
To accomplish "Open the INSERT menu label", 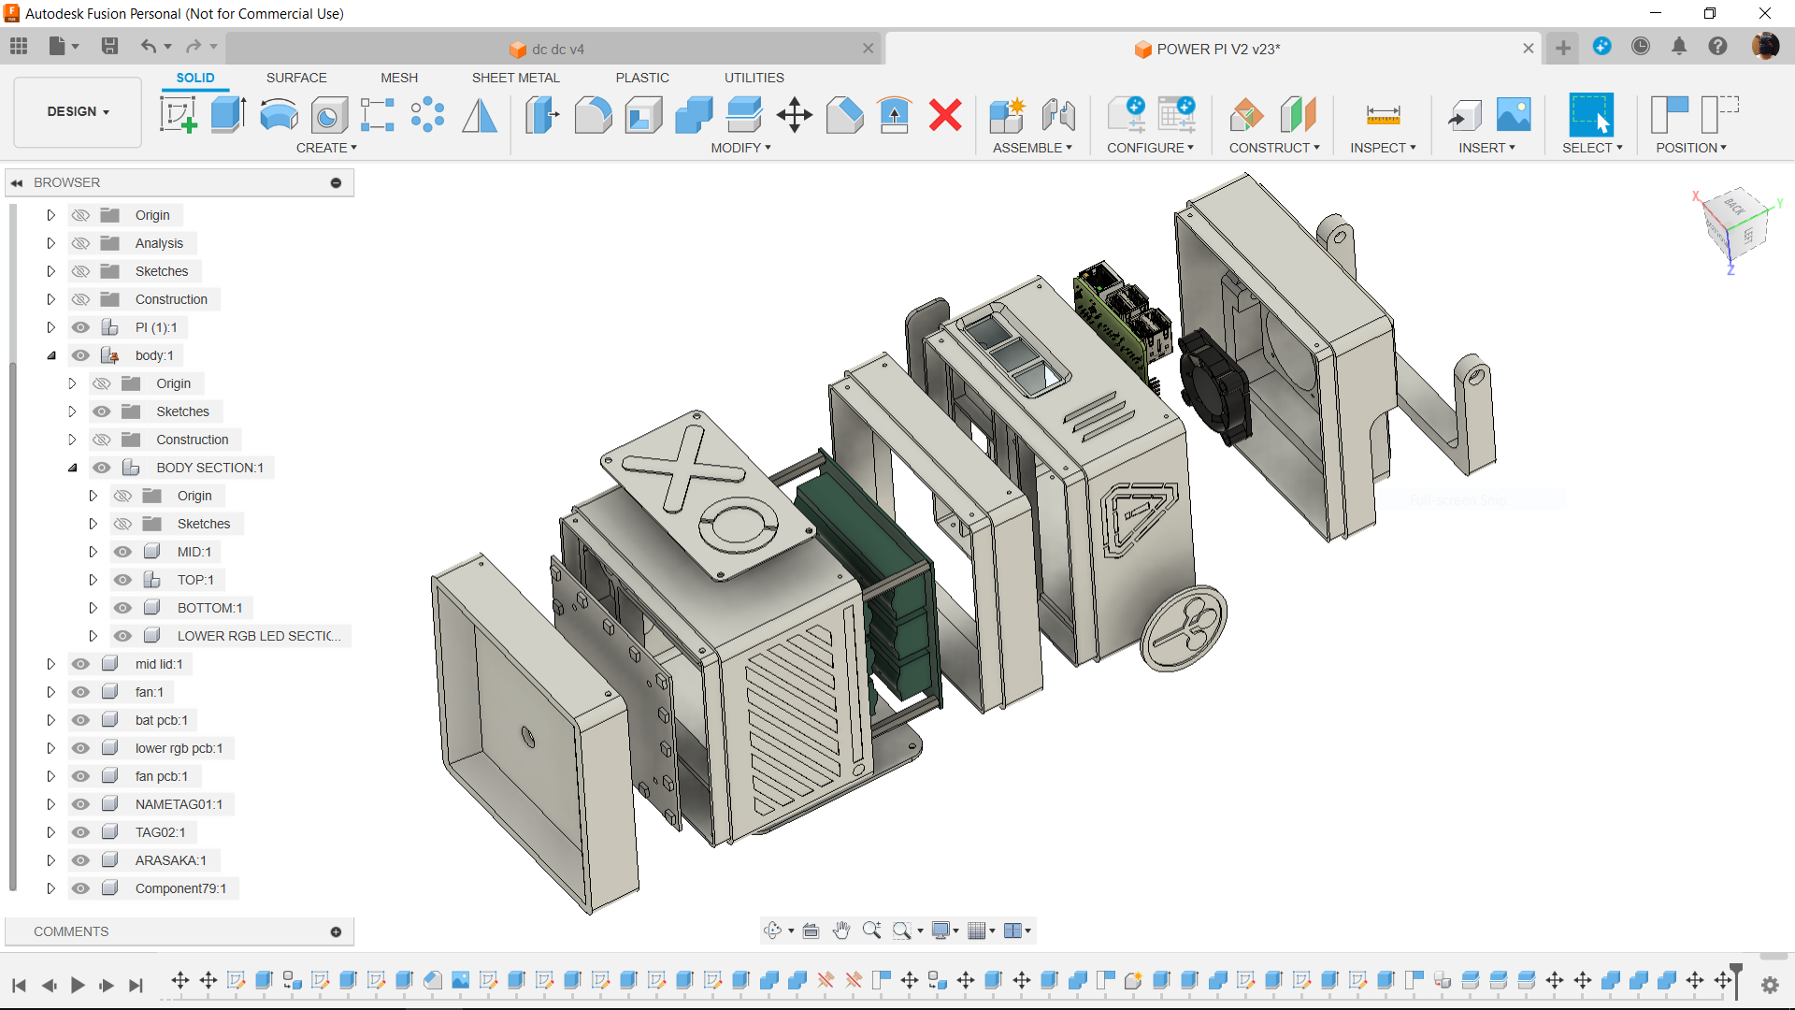I will tap(1486, 148).
